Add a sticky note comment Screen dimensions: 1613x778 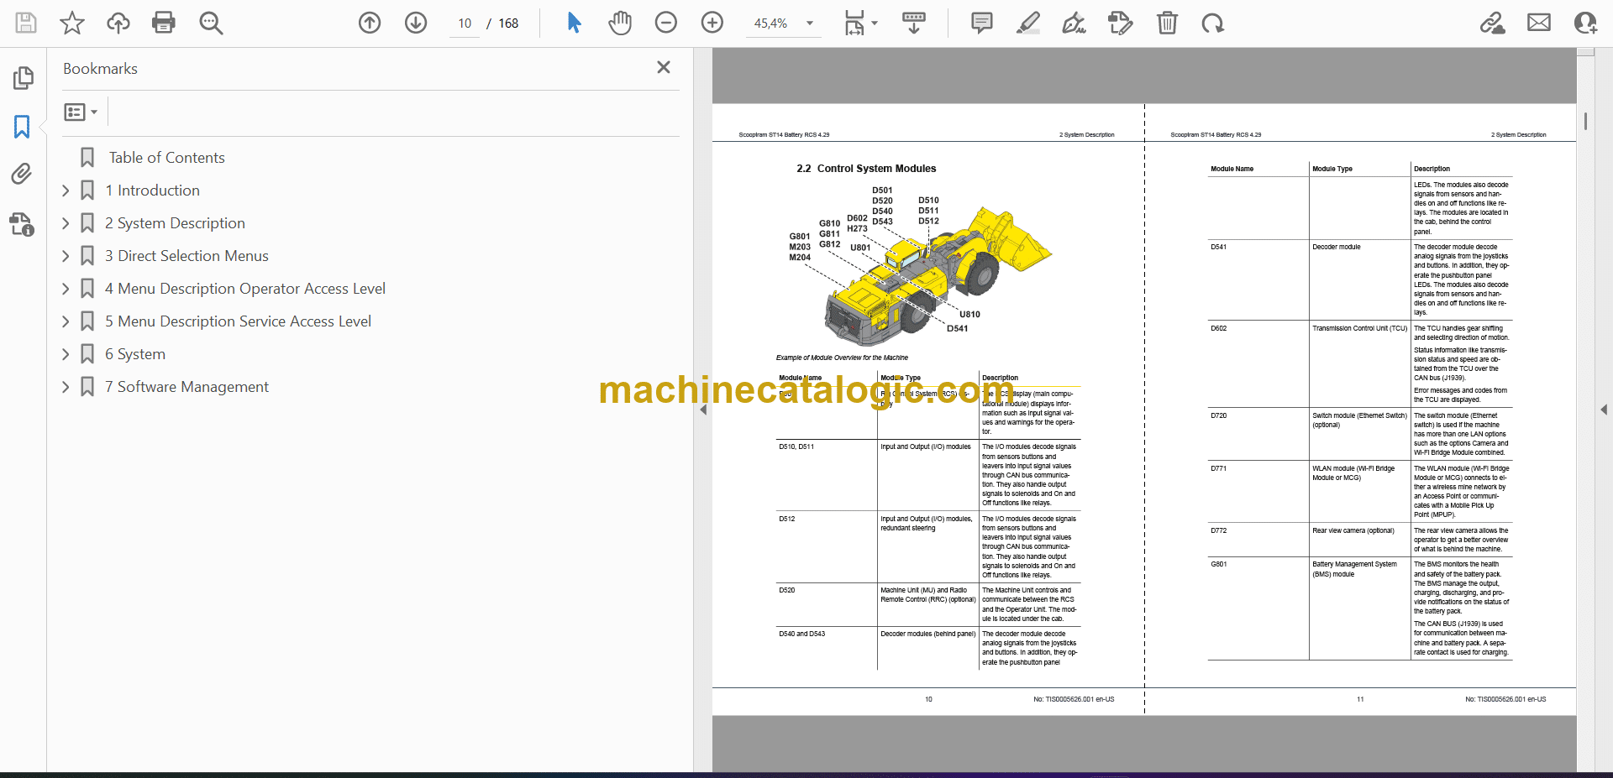coord(981,23)
